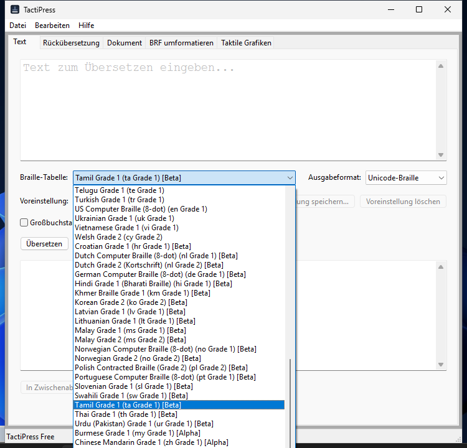Select Burmese Grade 1 [Alpha]
Screen dimensions: 467x448
(179, 433)
